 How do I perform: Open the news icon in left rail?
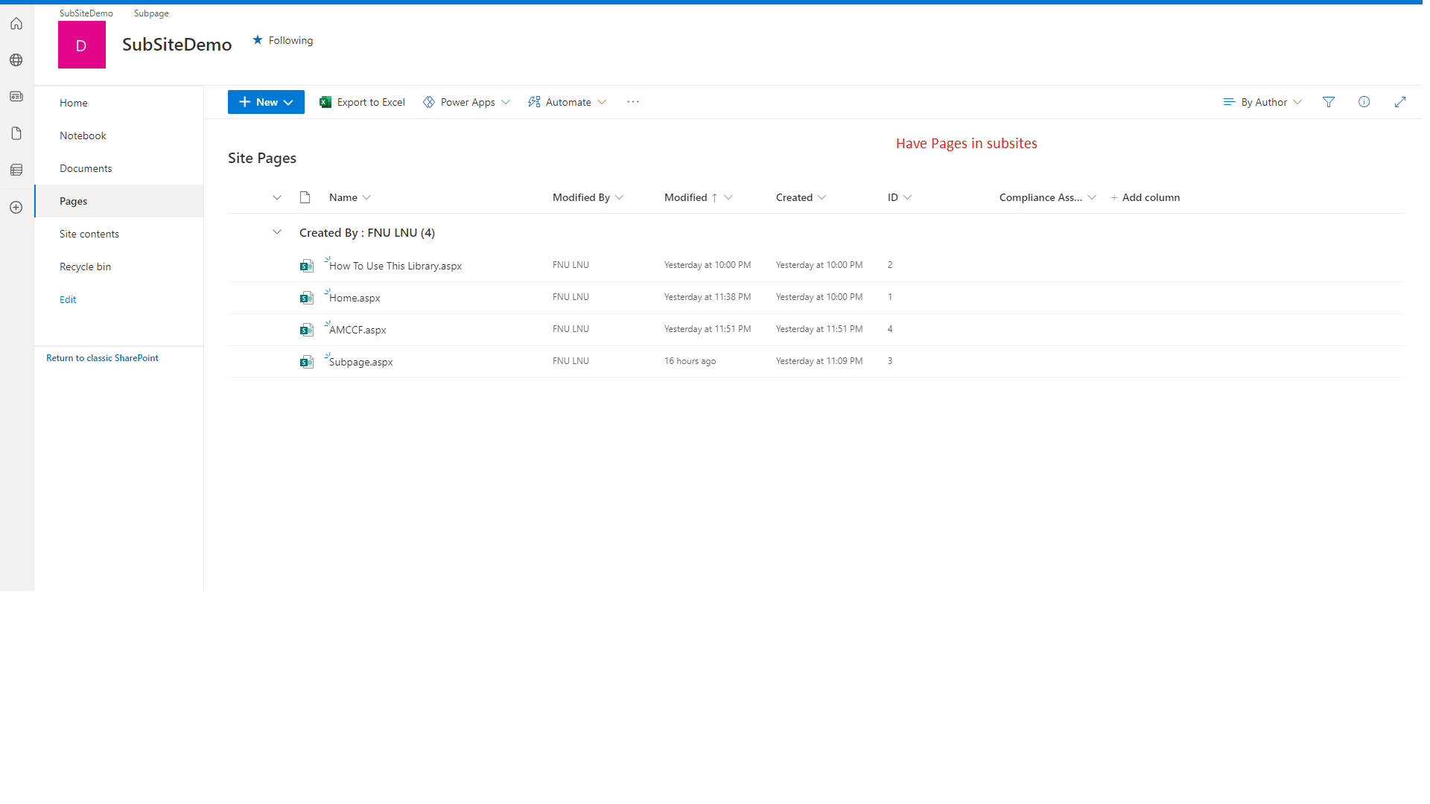[16, 97]
